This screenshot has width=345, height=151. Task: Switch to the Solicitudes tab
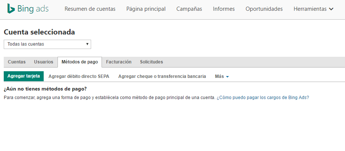click(151, 62)
